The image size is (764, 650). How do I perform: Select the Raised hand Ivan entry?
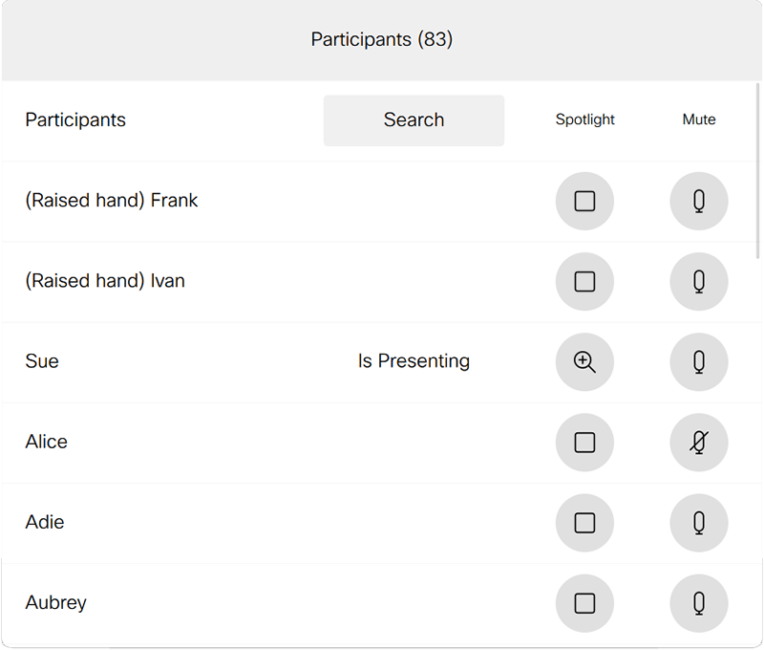(x=105, y=281)
